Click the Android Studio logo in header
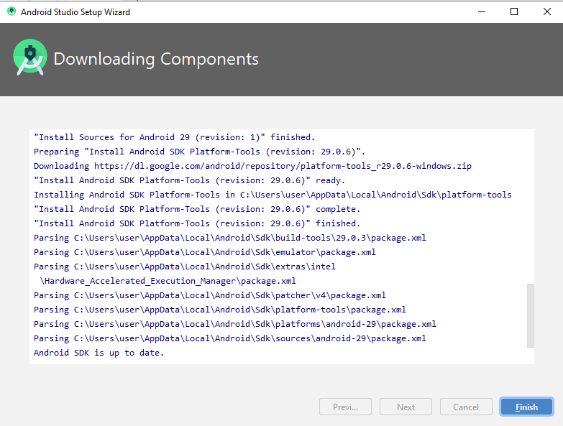 [x=30, y=57]
